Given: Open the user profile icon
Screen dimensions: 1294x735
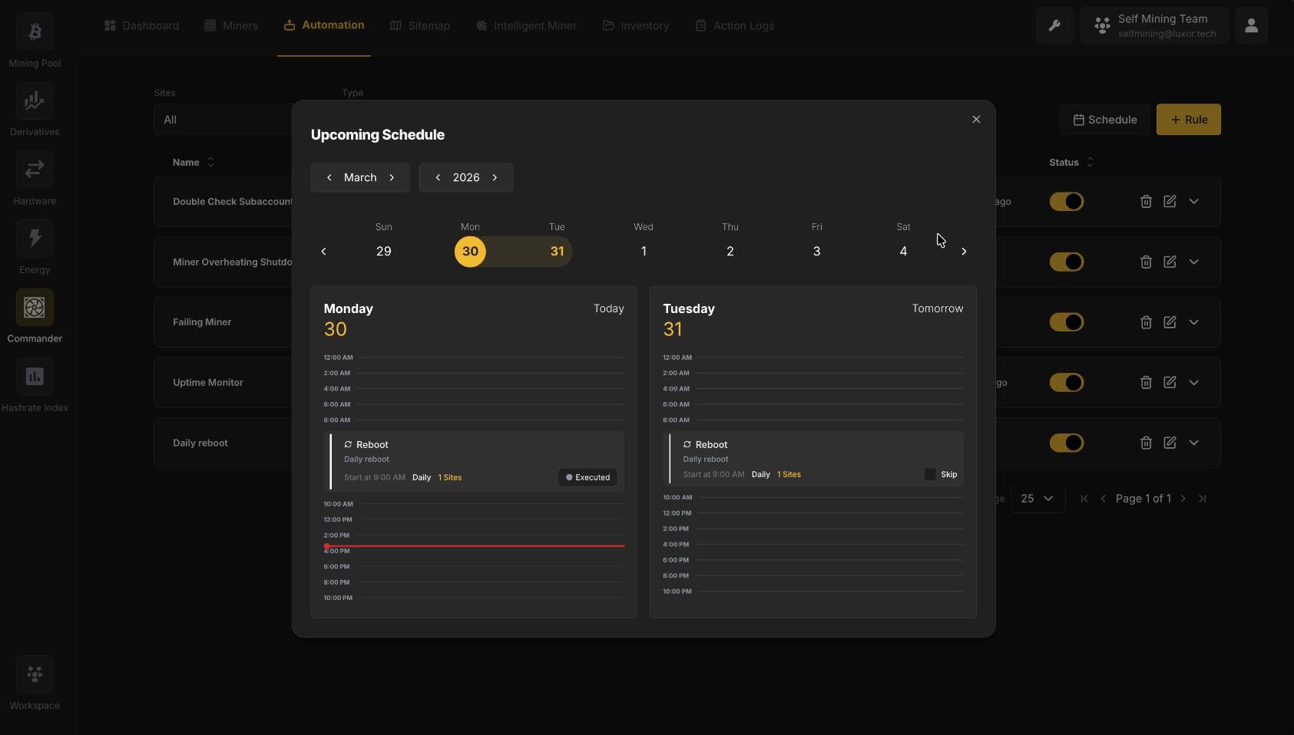Looking at the screenshot, I should click(1251, 25).
